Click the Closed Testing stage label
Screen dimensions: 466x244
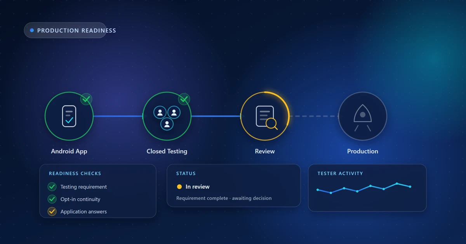[167, 151]
